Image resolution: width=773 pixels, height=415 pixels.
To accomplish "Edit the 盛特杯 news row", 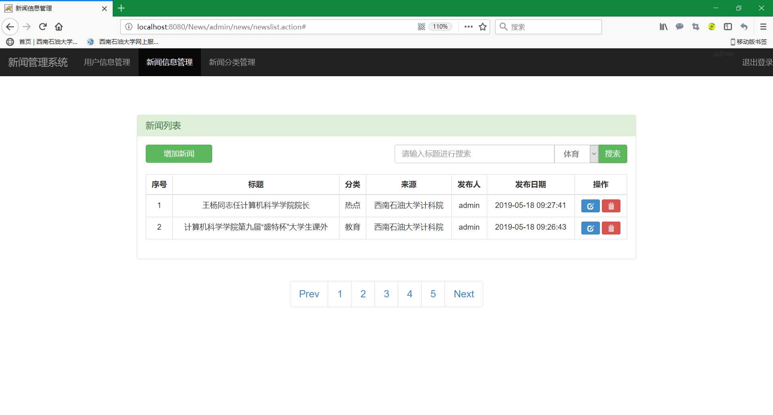I will (590, 228).
